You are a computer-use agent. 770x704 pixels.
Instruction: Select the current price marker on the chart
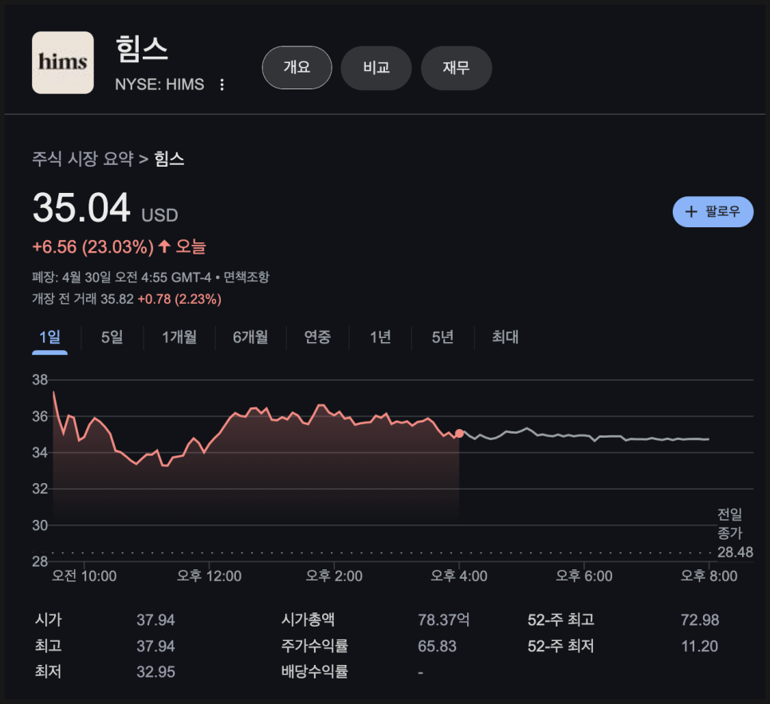[x=458, y=432]
